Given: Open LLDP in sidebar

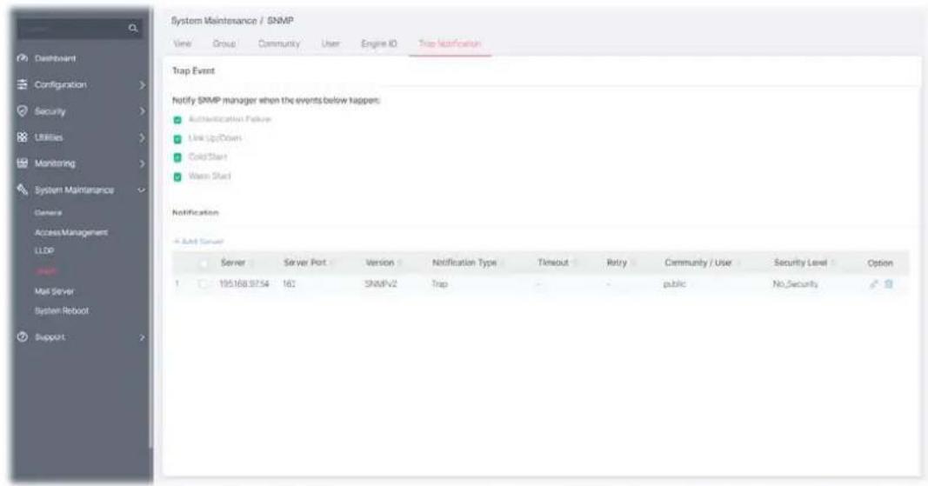Looking at the screenshot, I should 43,251.
